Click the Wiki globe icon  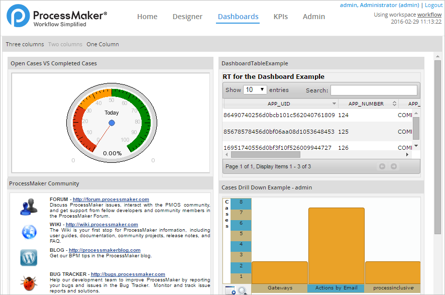tap(29, 232)
